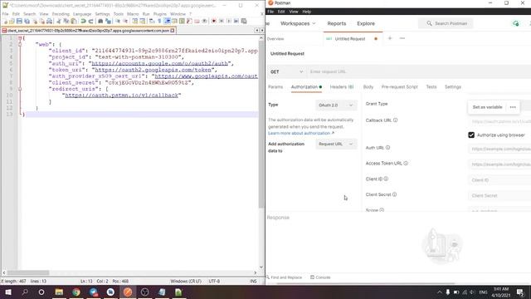Open Notepad++ Language menu

[82, 14]
